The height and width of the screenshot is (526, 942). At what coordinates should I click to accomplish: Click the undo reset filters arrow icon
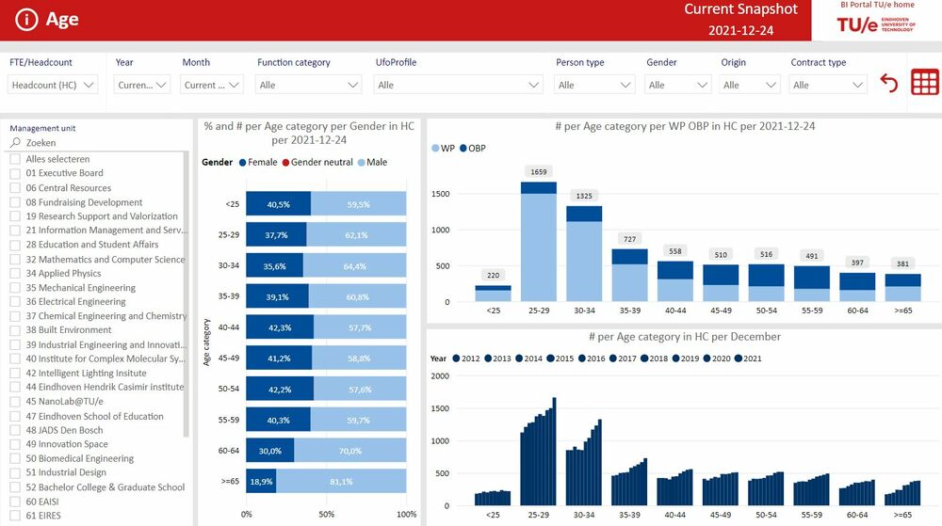(888, 84)
